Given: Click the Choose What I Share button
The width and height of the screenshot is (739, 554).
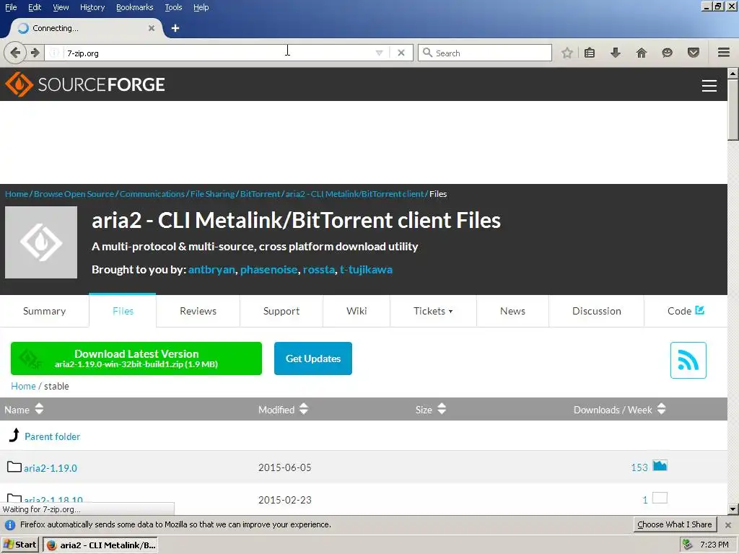Looking at the screenshot, I should 675,524.
